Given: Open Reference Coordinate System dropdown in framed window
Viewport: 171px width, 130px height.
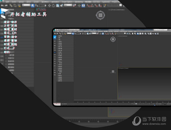Looking at the screenshot, I should point(94,33).
